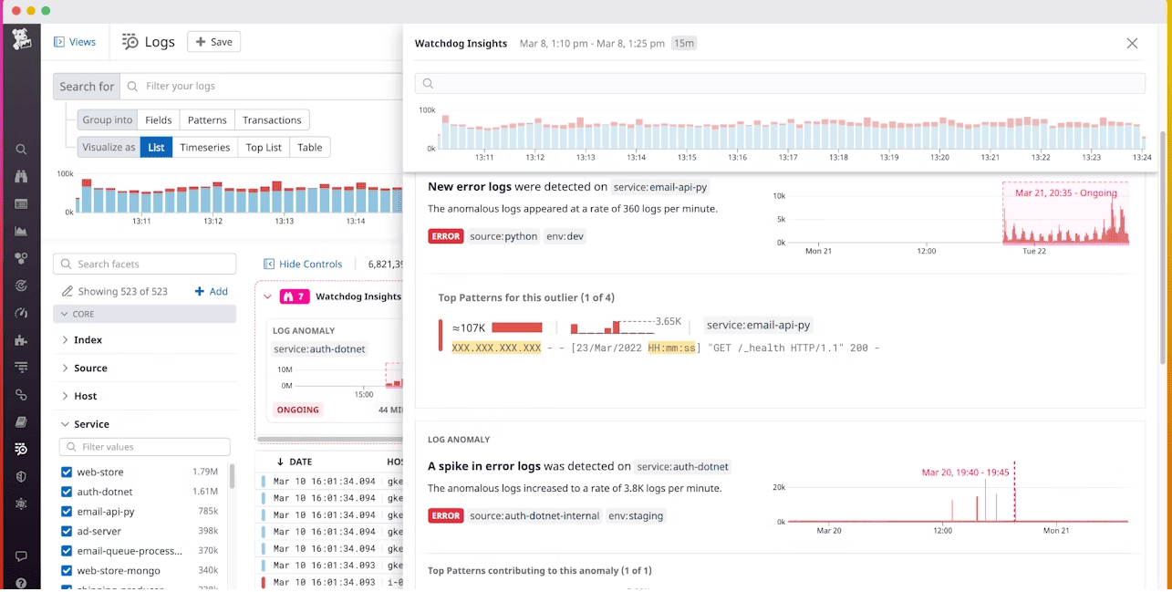Open the hexagon cluster infrastructure icon
The image size is (1172, 592).
pos(21,258)
